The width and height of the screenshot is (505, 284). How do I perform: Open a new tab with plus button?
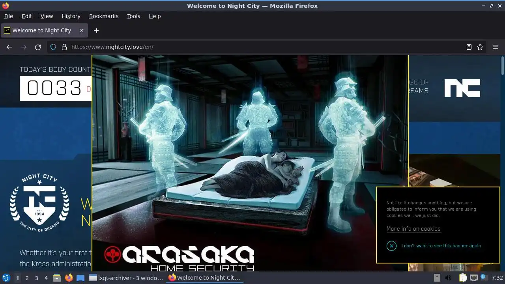point(96,30)
